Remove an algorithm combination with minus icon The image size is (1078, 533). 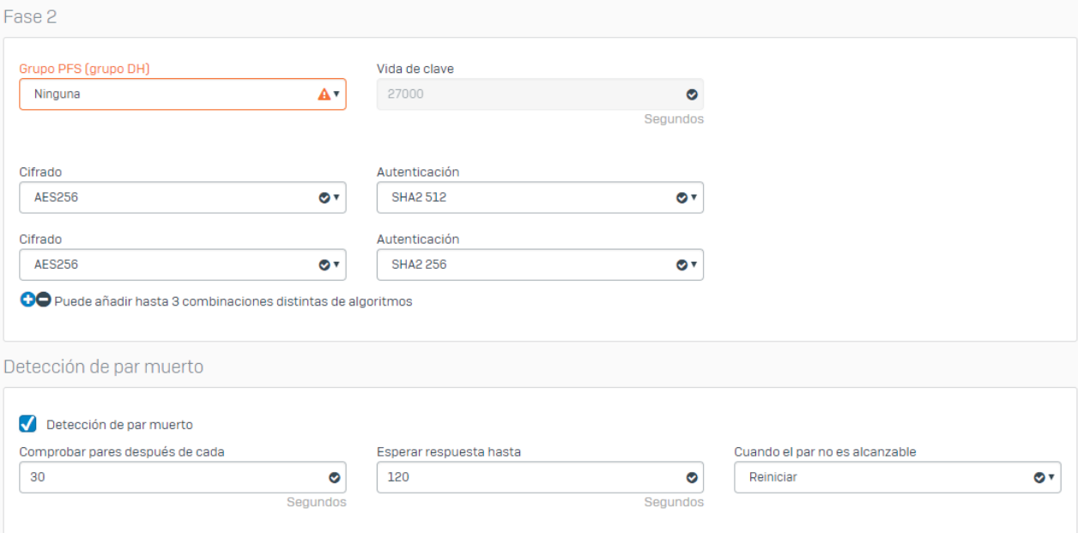coord(44,300)
